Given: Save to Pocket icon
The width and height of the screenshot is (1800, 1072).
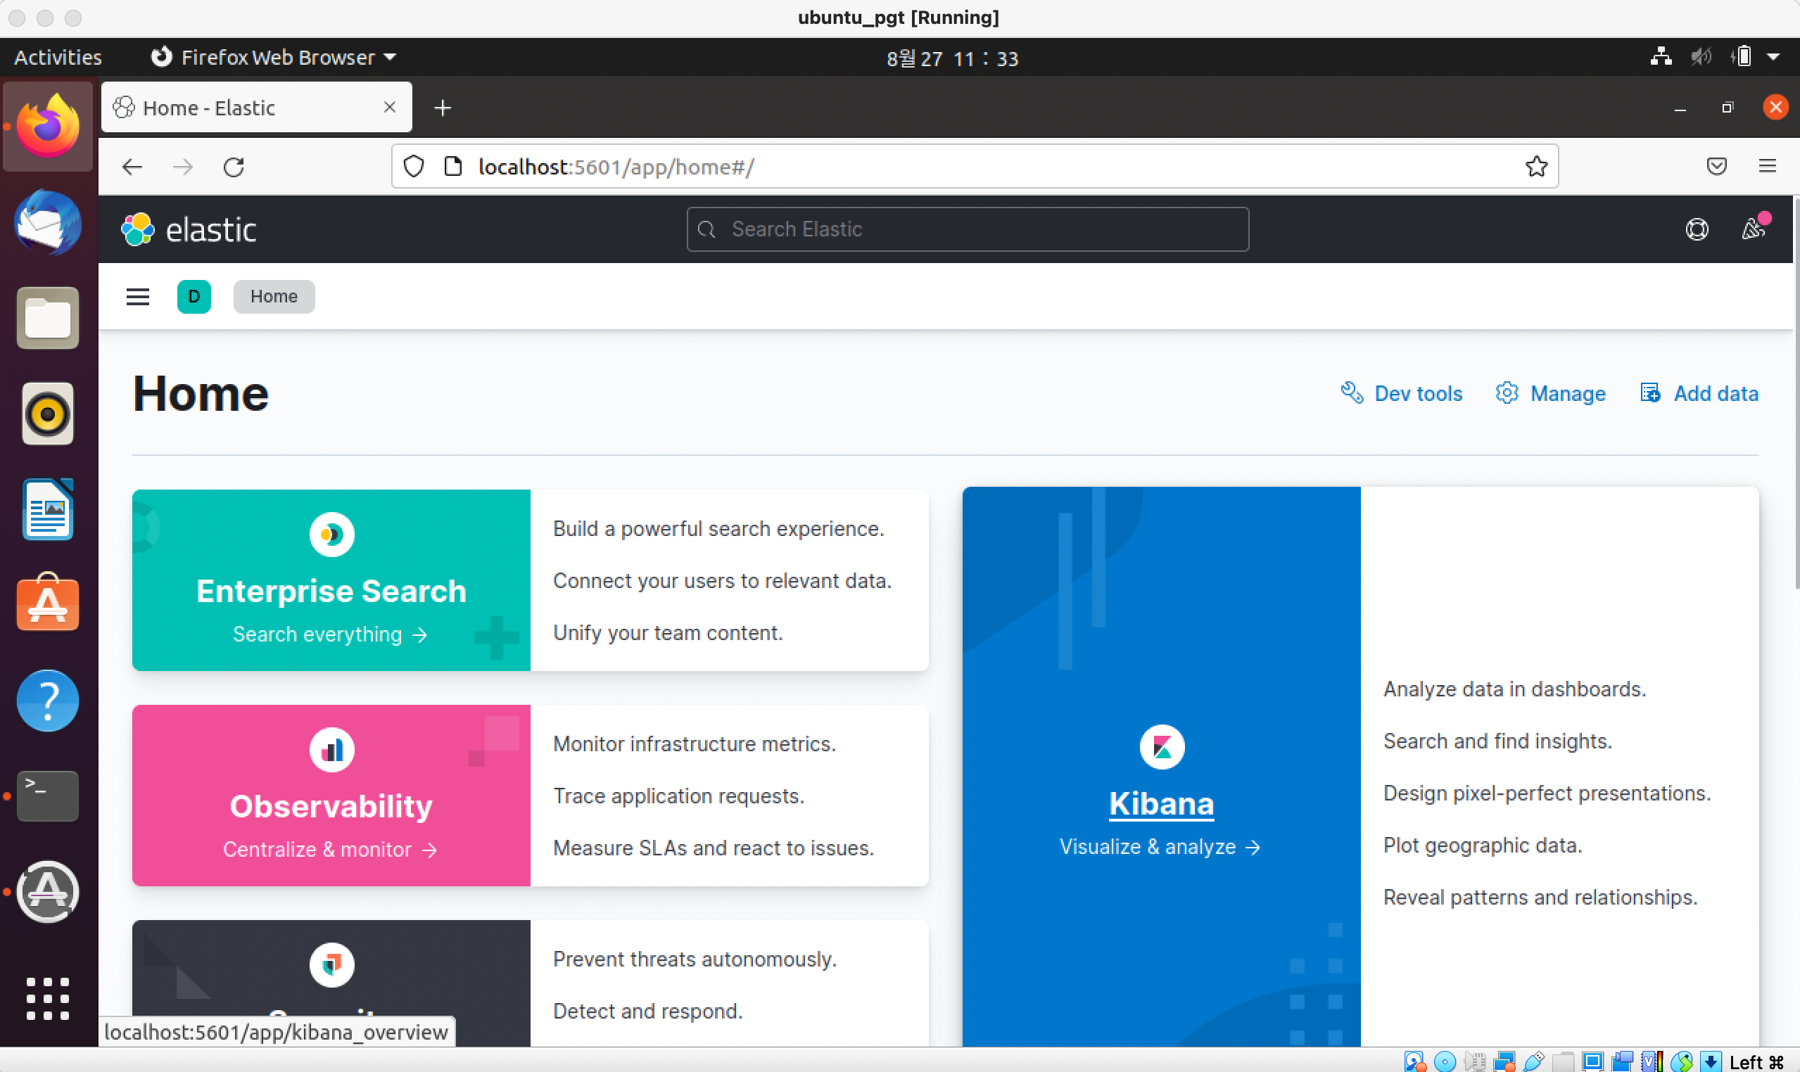Looking at the screenshot, I should pyautogui.click(x=1717, y=167).
